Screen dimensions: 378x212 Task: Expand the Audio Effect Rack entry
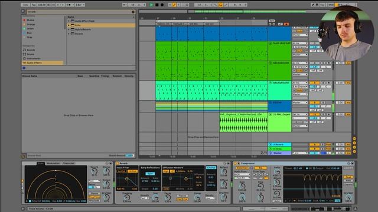69,21
